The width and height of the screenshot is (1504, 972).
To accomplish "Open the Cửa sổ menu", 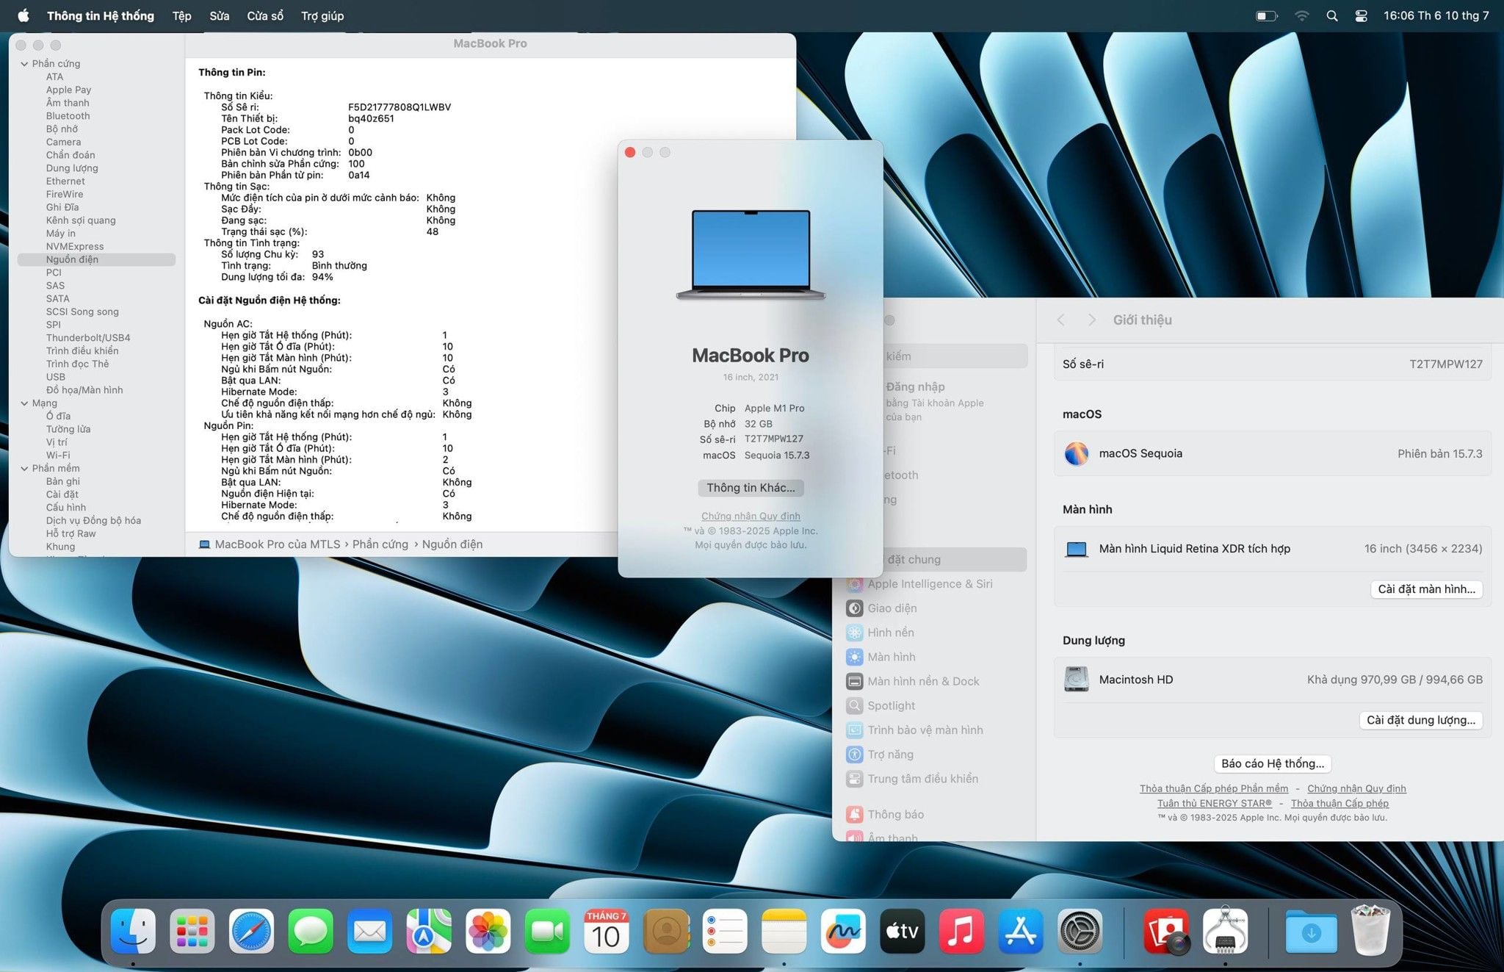I will point(265,15).
